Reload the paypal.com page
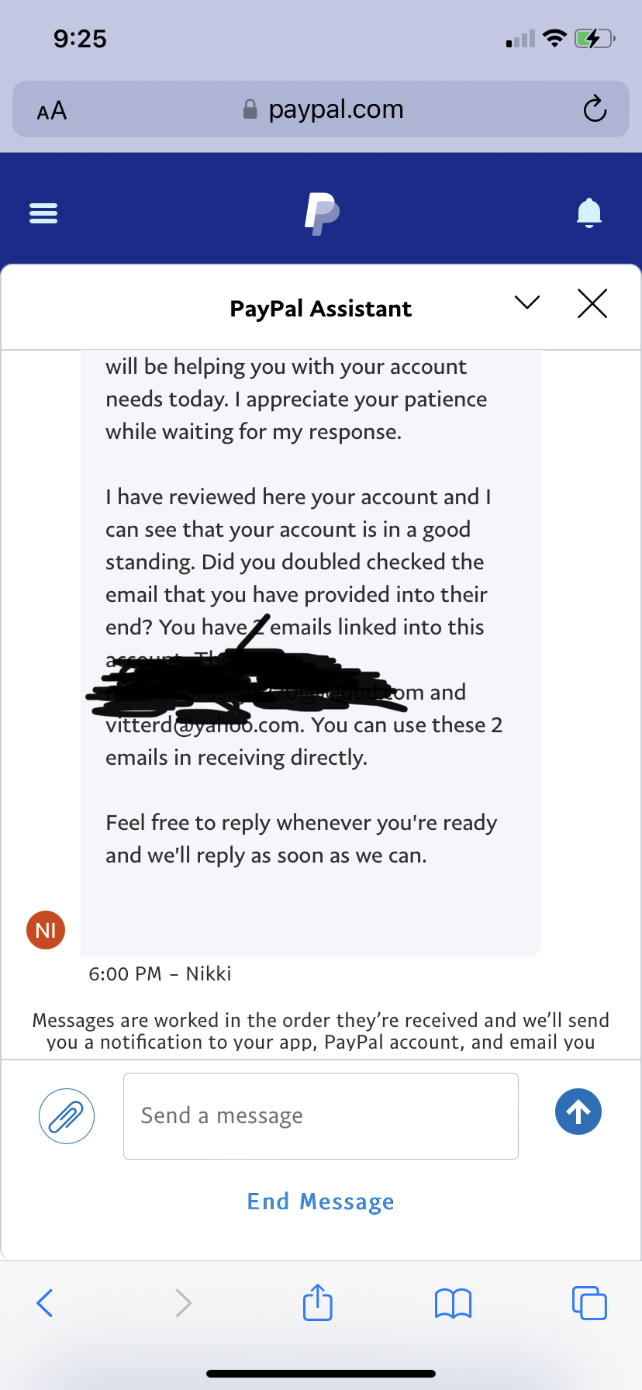 (x=595, y=109)
